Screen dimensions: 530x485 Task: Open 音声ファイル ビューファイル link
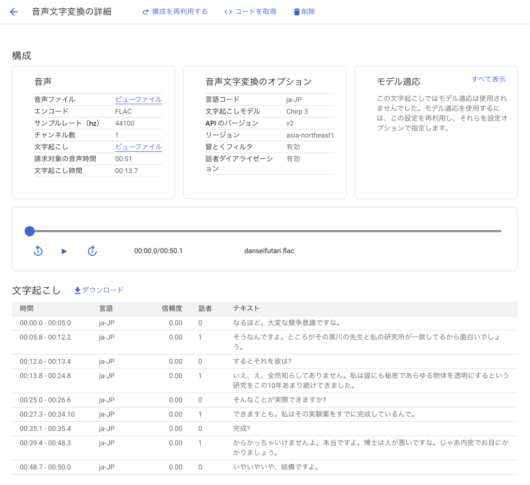tap(138, 99)
